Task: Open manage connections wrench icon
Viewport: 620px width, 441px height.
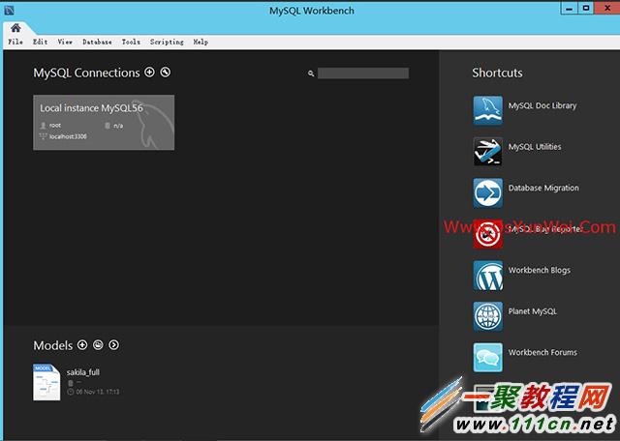Action: [166, 73]
